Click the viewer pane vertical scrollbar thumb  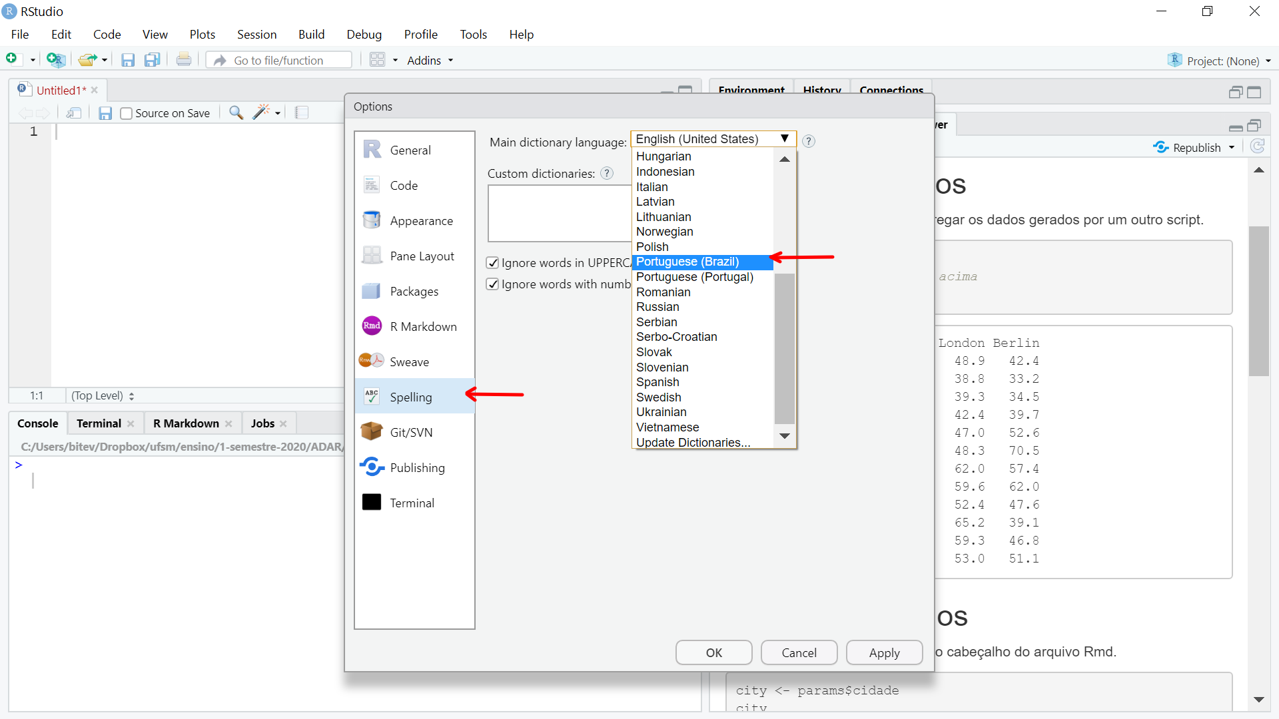(1258, 302)
